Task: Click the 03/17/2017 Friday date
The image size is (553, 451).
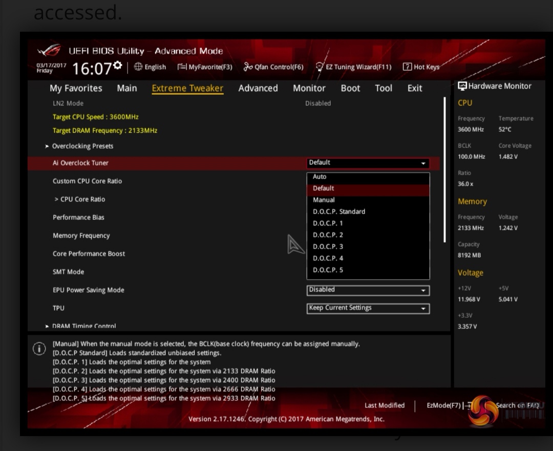Action: click(51, 68)
